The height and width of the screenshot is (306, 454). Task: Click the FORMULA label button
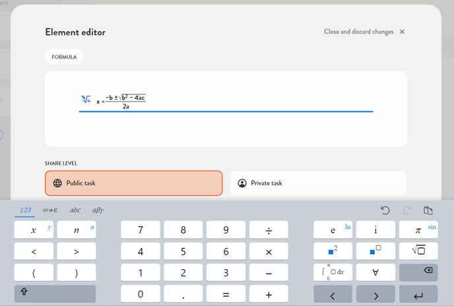coord(64,57)
